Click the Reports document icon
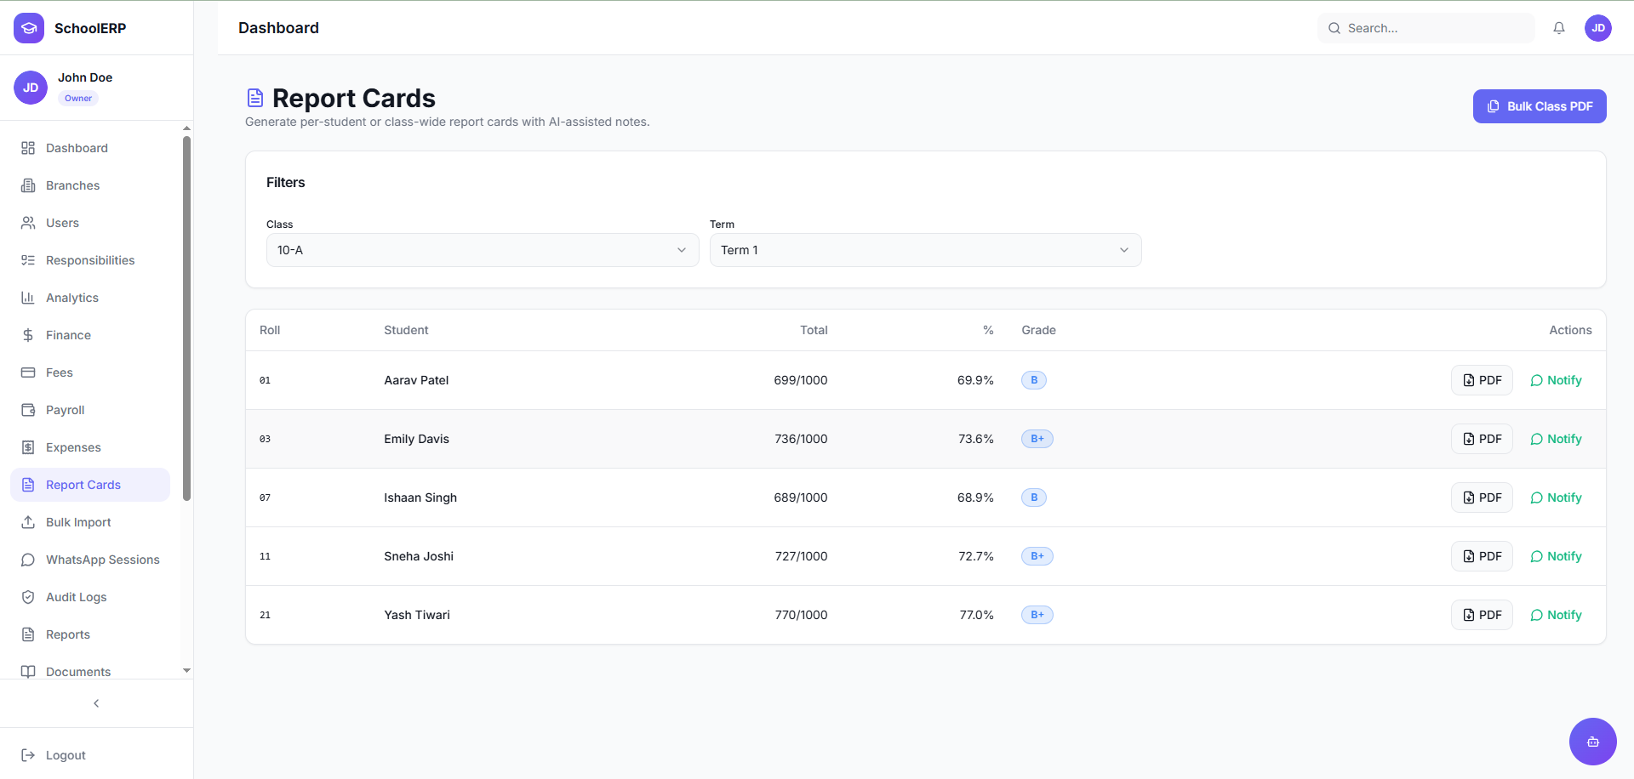The height and width of the screenshot is (779, 1634). (28, 634)
